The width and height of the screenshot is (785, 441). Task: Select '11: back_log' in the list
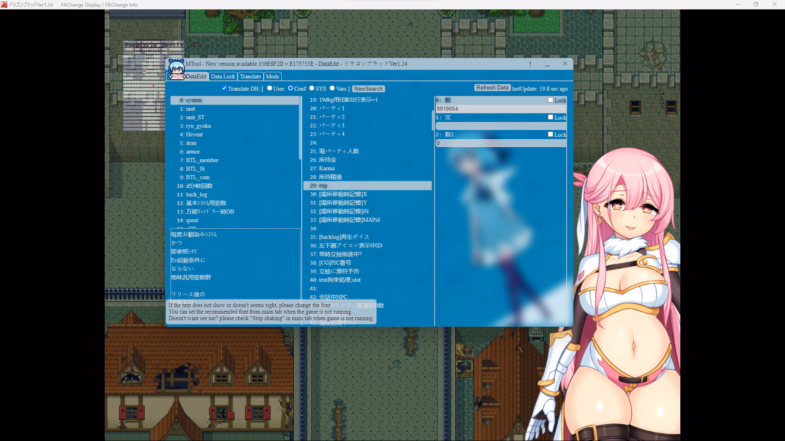tap(234, 195)
